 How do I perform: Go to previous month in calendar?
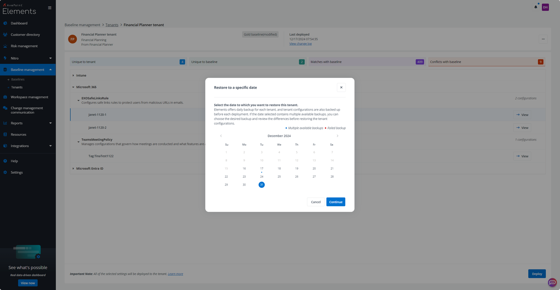221,136
